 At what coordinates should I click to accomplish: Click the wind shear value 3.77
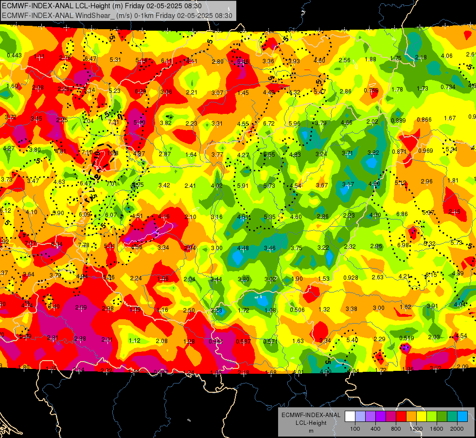point(217,155)
